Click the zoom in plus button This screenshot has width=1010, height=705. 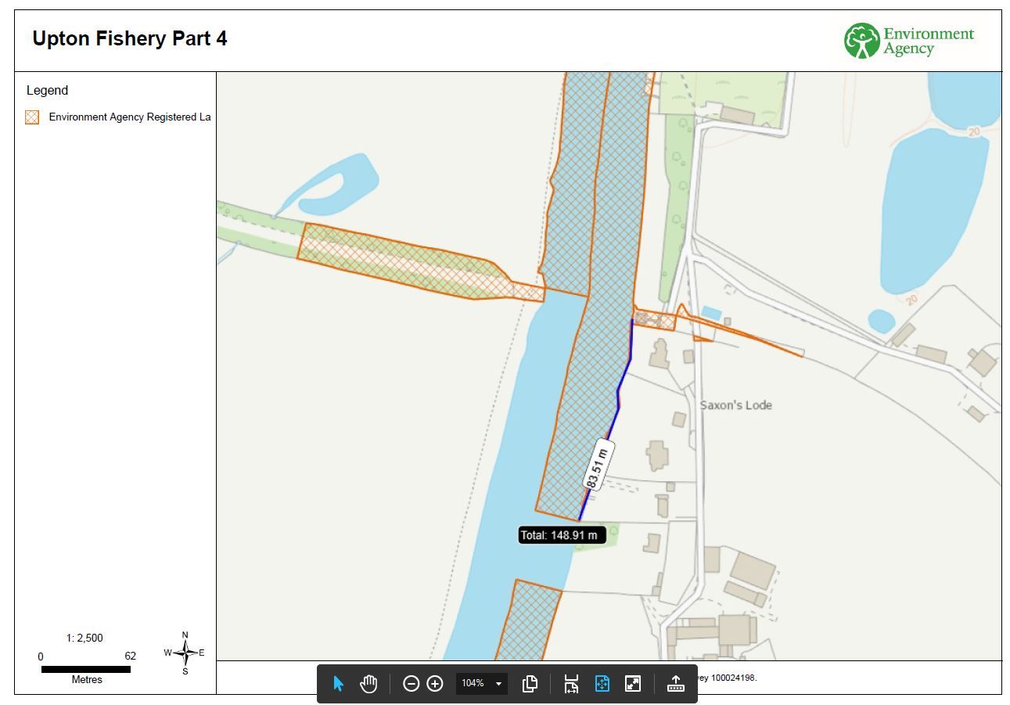[x=435, y=684]
